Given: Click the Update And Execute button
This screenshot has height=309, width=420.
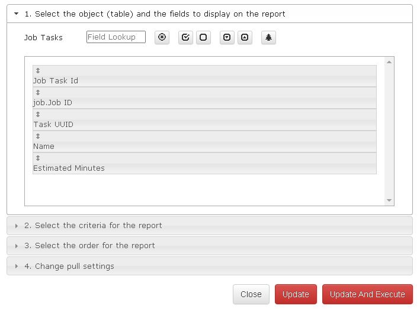Looking at the screenshot, I should click(367, 294).
